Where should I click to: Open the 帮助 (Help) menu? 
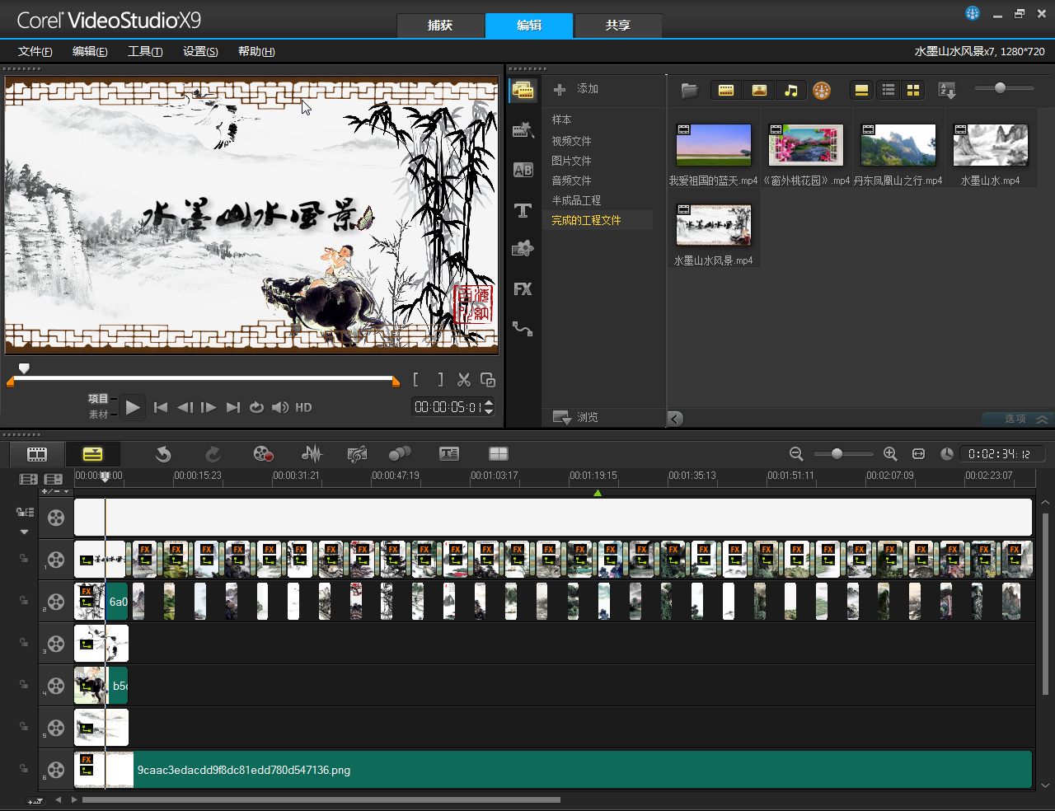click(256, 51)
